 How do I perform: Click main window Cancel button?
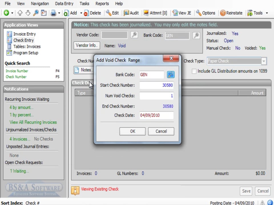263,191
